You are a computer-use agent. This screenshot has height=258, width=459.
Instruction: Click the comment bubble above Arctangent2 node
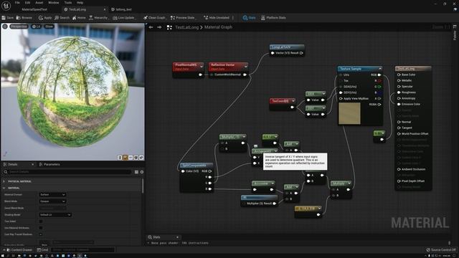255,145
